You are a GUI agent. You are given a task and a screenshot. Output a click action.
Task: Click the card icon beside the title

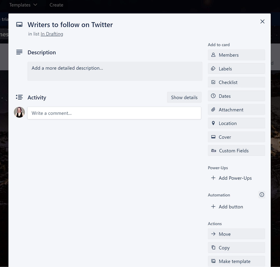[19, 24]
